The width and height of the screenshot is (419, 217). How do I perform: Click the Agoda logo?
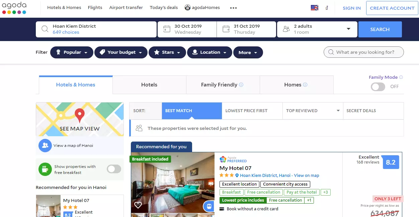pos(14,8)
